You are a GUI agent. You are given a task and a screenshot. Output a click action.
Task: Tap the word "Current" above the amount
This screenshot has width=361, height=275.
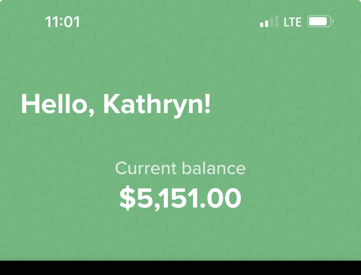click(146, 168)
